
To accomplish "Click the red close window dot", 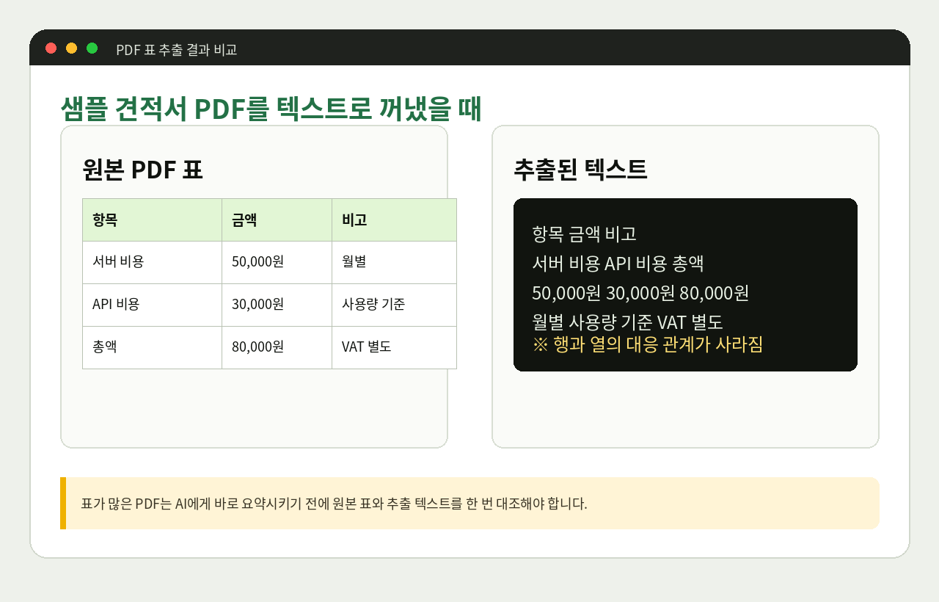I will pos(51,48).
